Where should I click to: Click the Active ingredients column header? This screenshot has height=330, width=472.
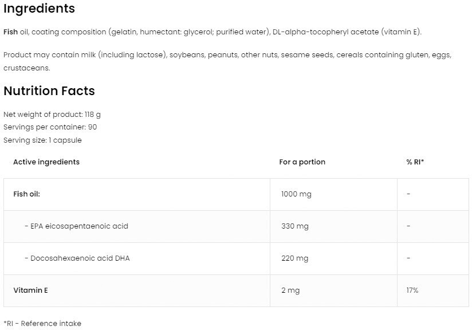click(46, 162)
